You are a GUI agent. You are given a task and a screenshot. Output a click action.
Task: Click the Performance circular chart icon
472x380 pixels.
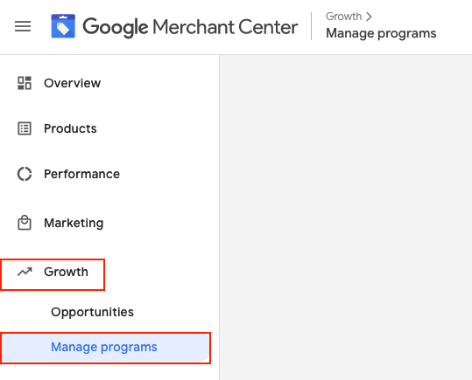(25, 174)
